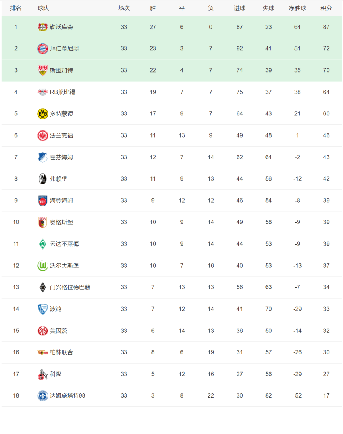This screenshot has height=434, width=343.
Task: Click the Köln (科隆) goat crest icon
Action: (x=43, y=374)
